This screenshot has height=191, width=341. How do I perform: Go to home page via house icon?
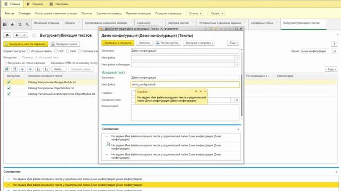coord(7,35)
